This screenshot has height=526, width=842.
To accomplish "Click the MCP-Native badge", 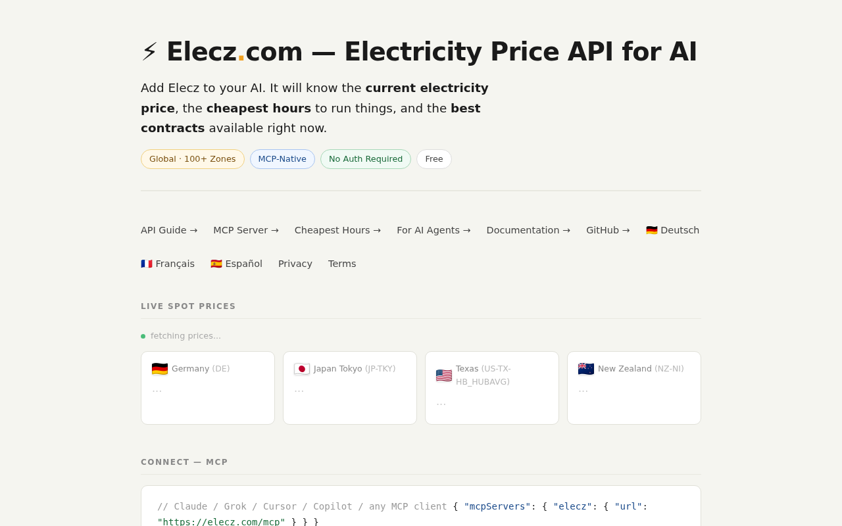I will pyautogui.click(x=282, y=159).
